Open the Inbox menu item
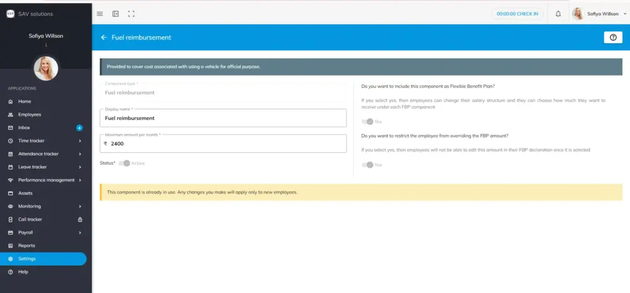Image resolution: width=630 pixels, height=293 pixels. click(43, 128)
